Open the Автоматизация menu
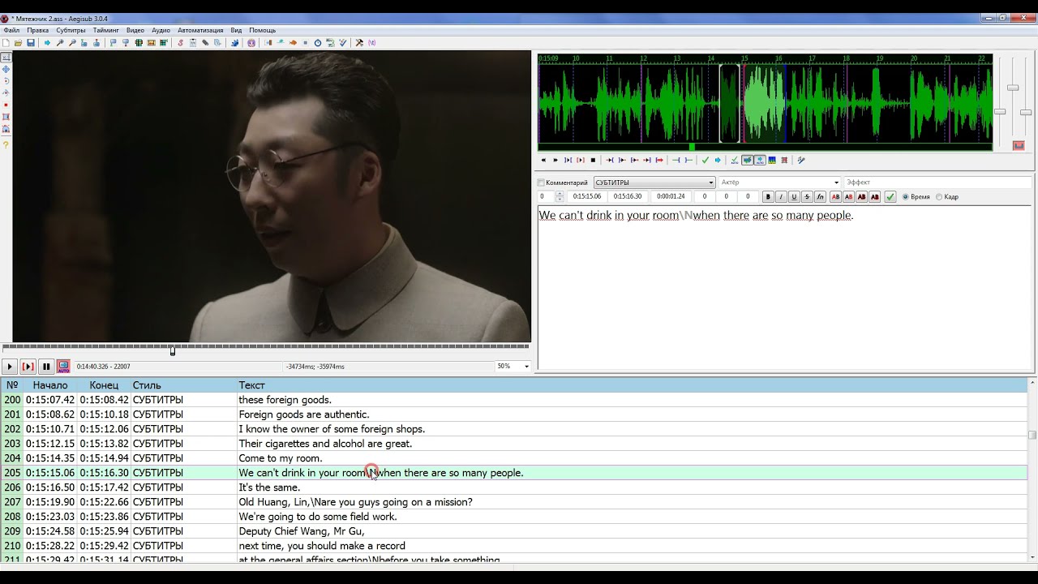 (x=200, y=30)
